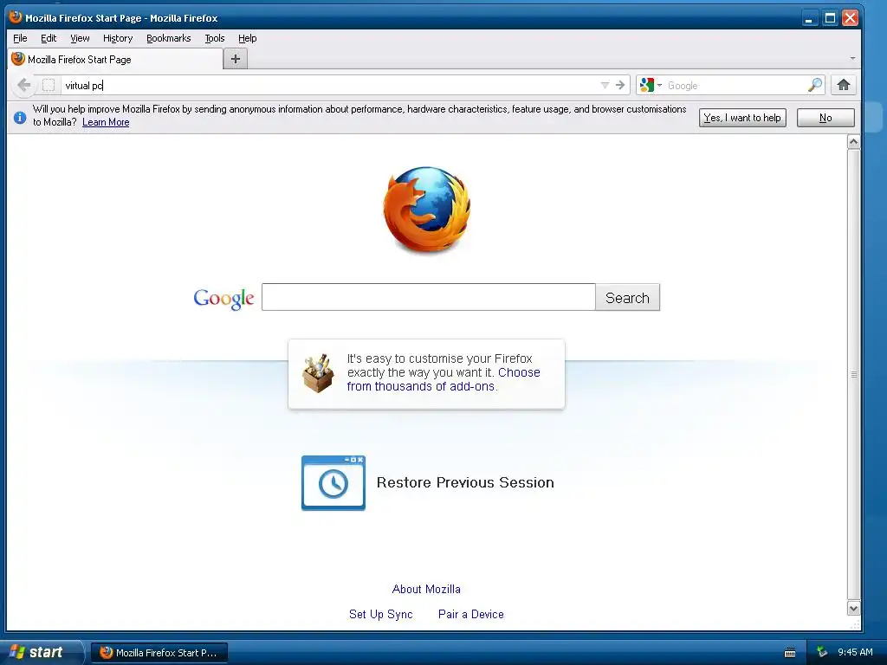887x665 pixels.
Task: Click the back arrow navigation button
Action: (23, 86)
